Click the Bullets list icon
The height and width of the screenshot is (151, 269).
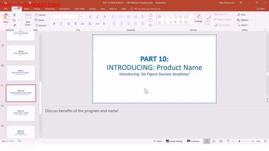pyautogui.click(x=114, y=16)
